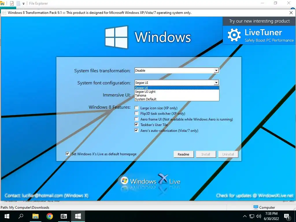Minimize the File Explorer window behind
Image resolution: width=296 pixels, height=222 pixels.
point(262,3)
